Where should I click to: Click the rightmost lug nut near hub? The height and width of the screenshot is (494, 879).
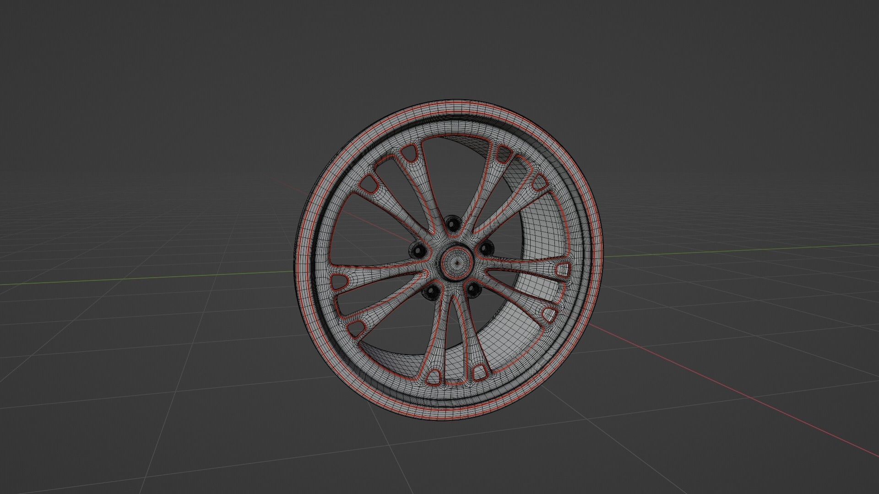pos(485,249)
